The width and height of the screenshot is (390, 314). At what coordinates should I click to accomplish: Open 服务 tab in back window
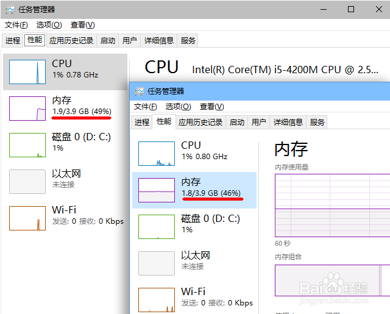[188, 41]
